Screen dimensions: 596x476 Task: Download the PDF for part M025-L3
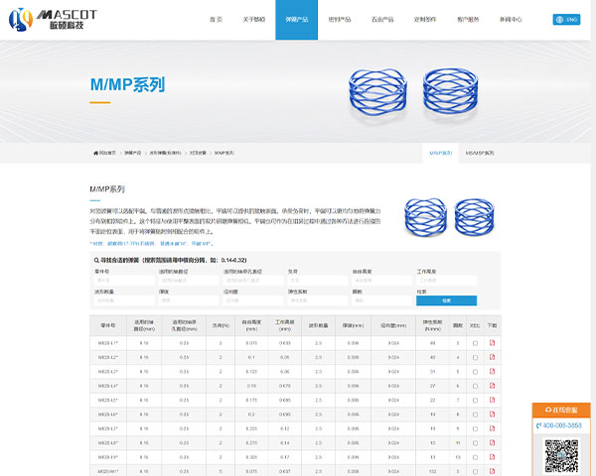click(492, 371)
